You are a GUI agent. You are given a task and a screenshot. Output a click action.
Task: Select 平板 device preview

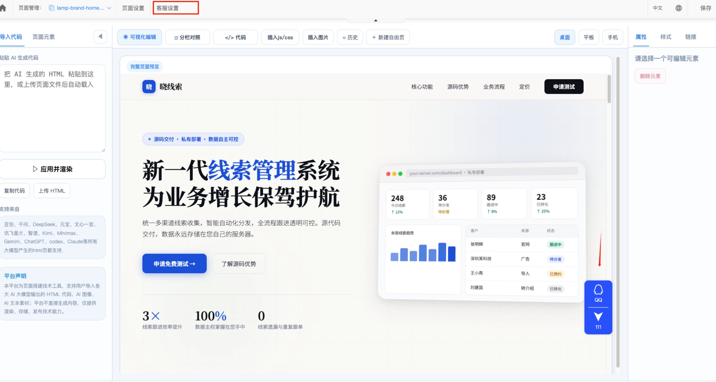click(589, 38)
